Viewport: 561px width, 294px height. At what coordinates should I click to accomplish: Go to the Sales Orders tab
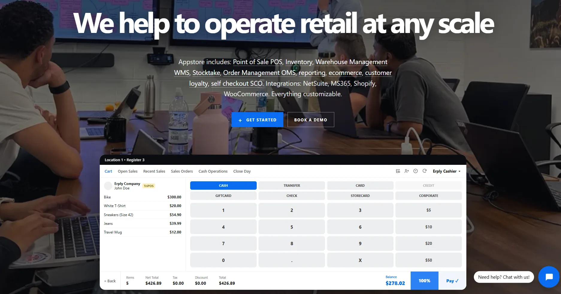(x=182, y=171)
